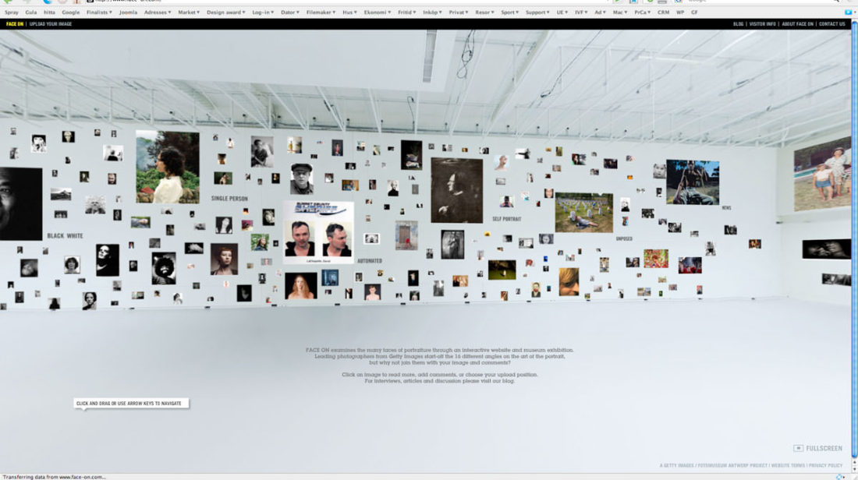Expand the Mac bookmark folder
Image resolution: width=858 pixels, height=480 pixels.
[x=621, y=12]
